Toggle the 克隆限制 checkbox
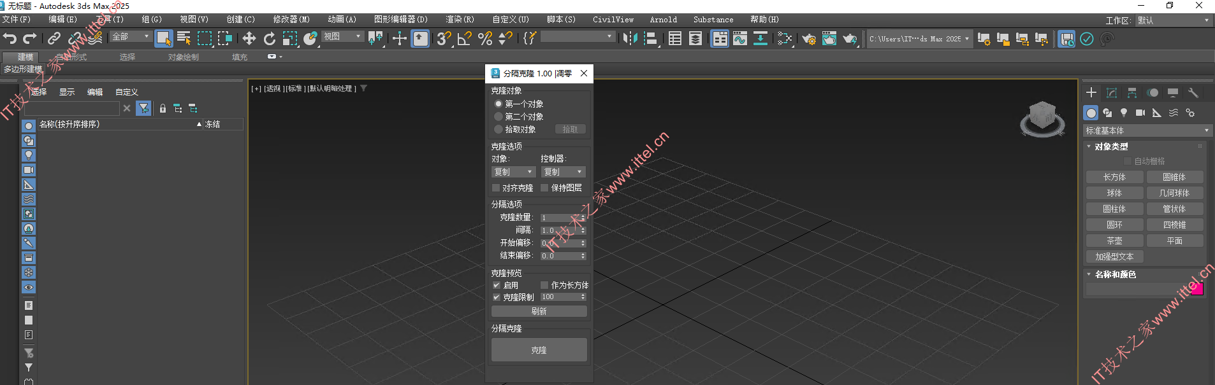 (x=497, y=297)
